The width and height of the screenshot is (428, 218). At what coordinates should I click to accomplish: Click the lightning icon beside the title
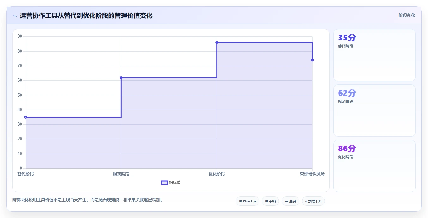(x=15, y=16)
